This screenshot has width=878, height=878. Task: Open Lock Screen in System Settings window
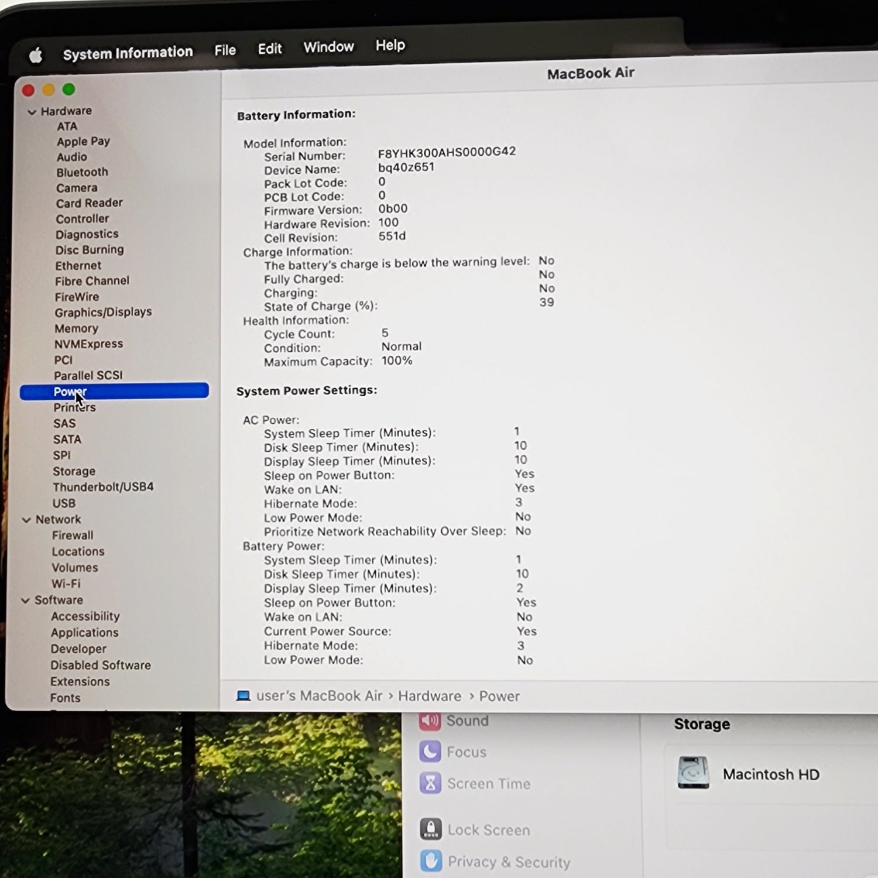(x=489, y=830)
